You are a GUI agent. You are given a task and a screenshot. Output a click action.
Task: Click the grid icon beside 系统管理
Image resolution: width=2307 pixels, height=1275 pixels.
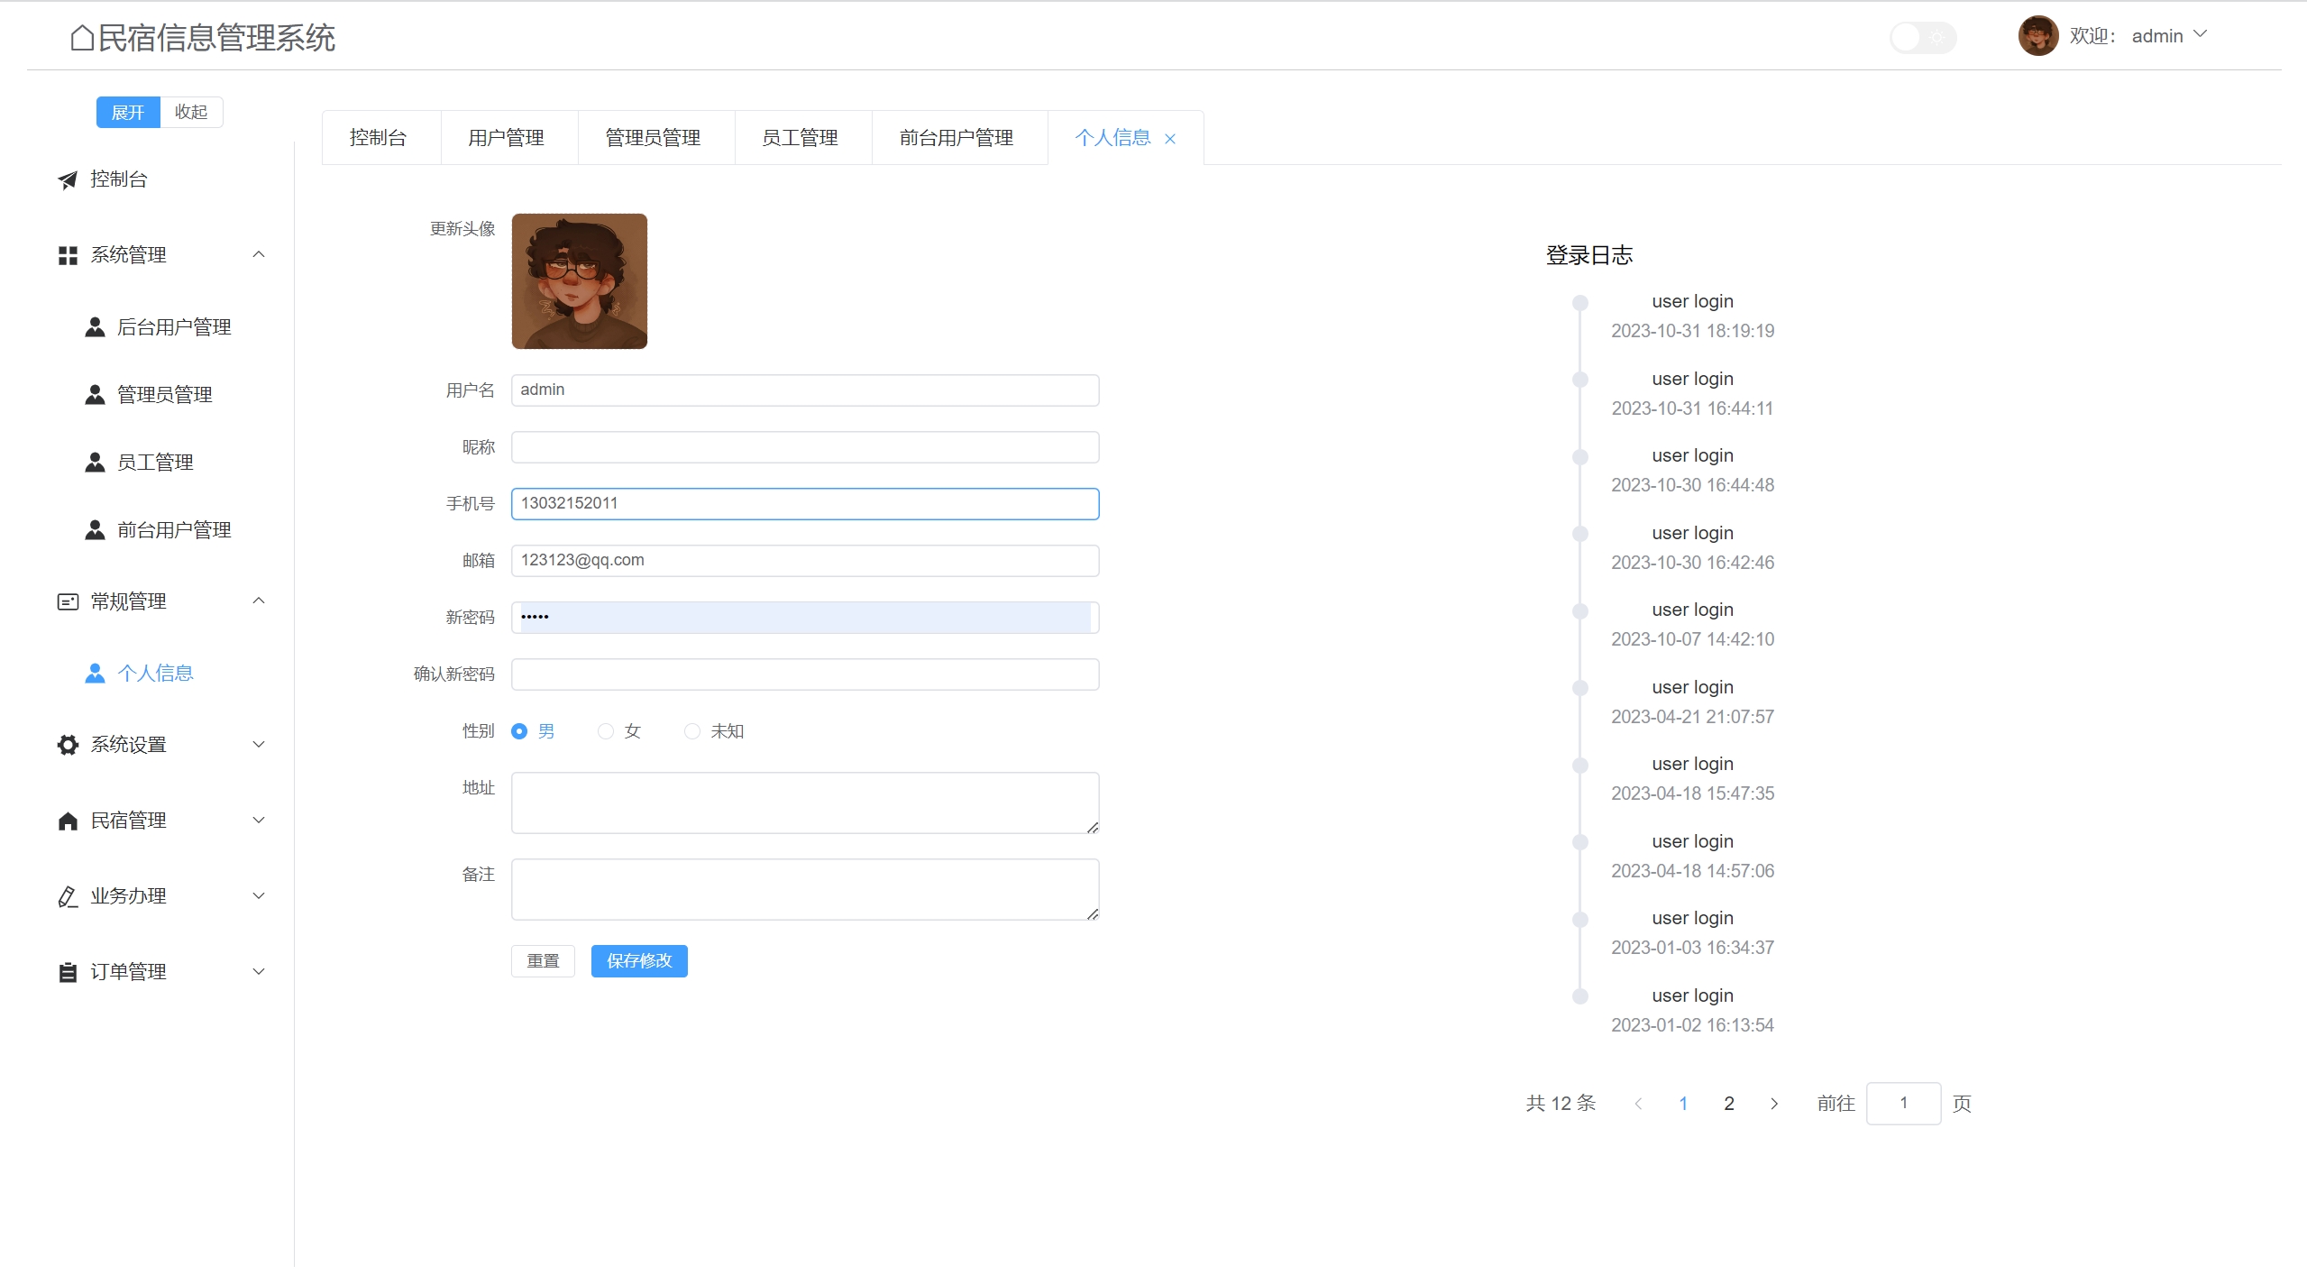coord(68,255)
